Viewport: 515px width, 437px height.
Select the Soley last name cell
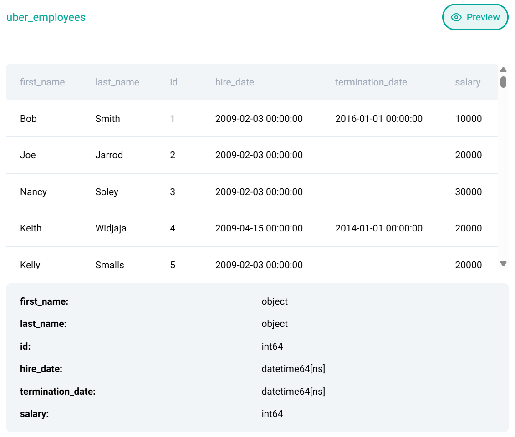(107, 191)
